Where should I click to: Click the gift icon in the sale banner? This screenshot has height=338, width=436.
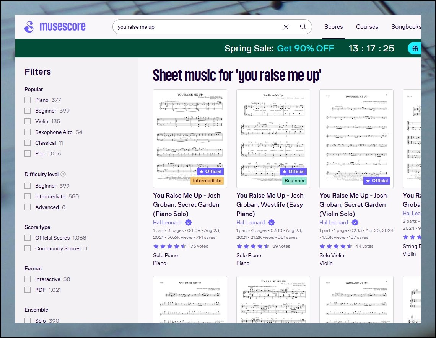(x=415, y=48)
